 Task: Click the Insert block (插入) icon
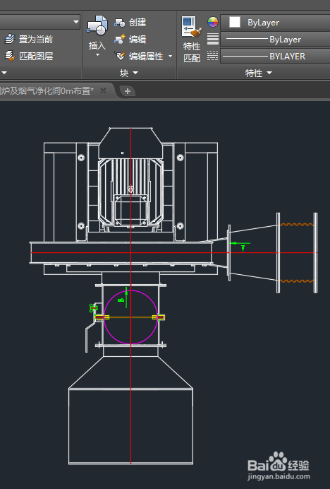(97, 25)
